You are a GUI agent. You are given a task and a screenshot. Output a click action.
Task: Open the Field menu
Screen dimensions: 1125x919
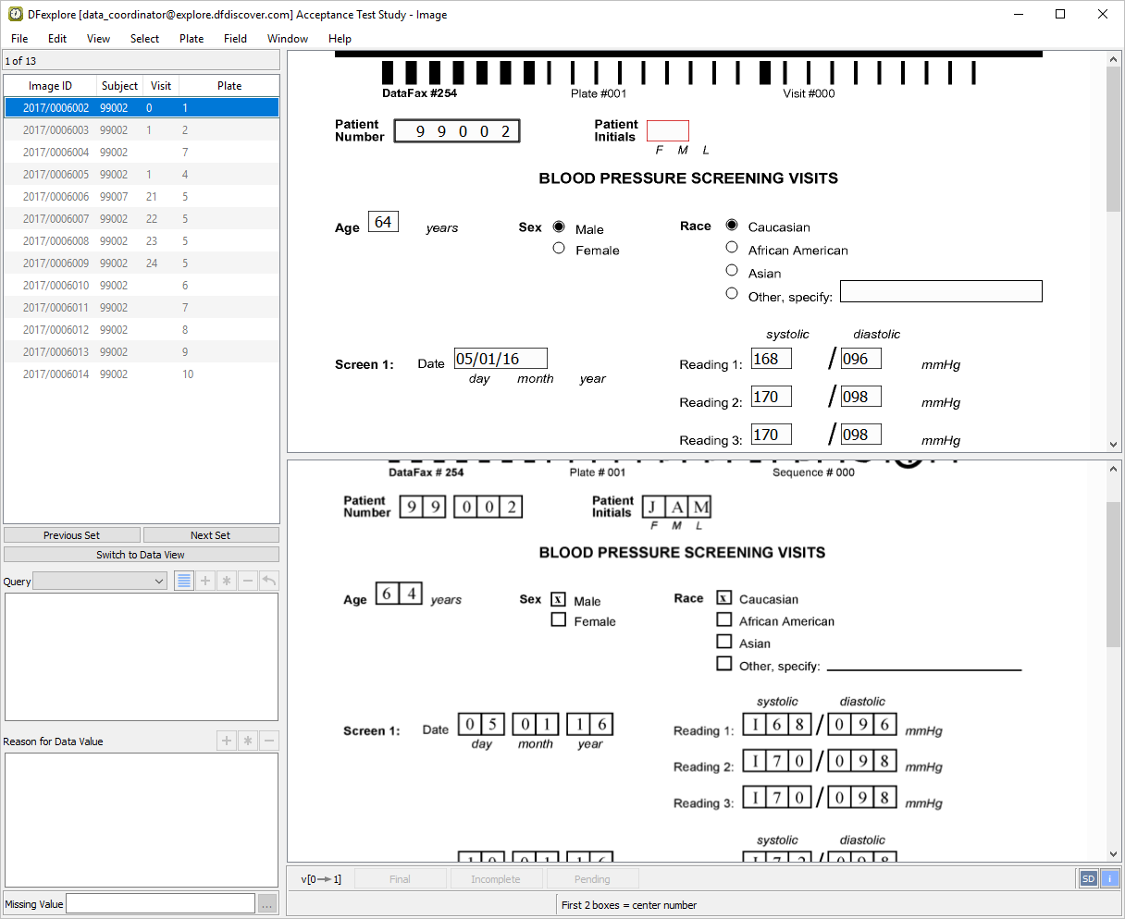235,39
